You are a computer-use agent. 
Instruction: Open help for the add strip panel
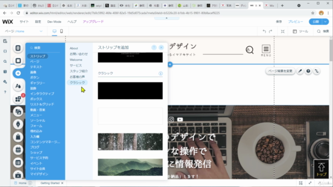click(x=154, y=47)
